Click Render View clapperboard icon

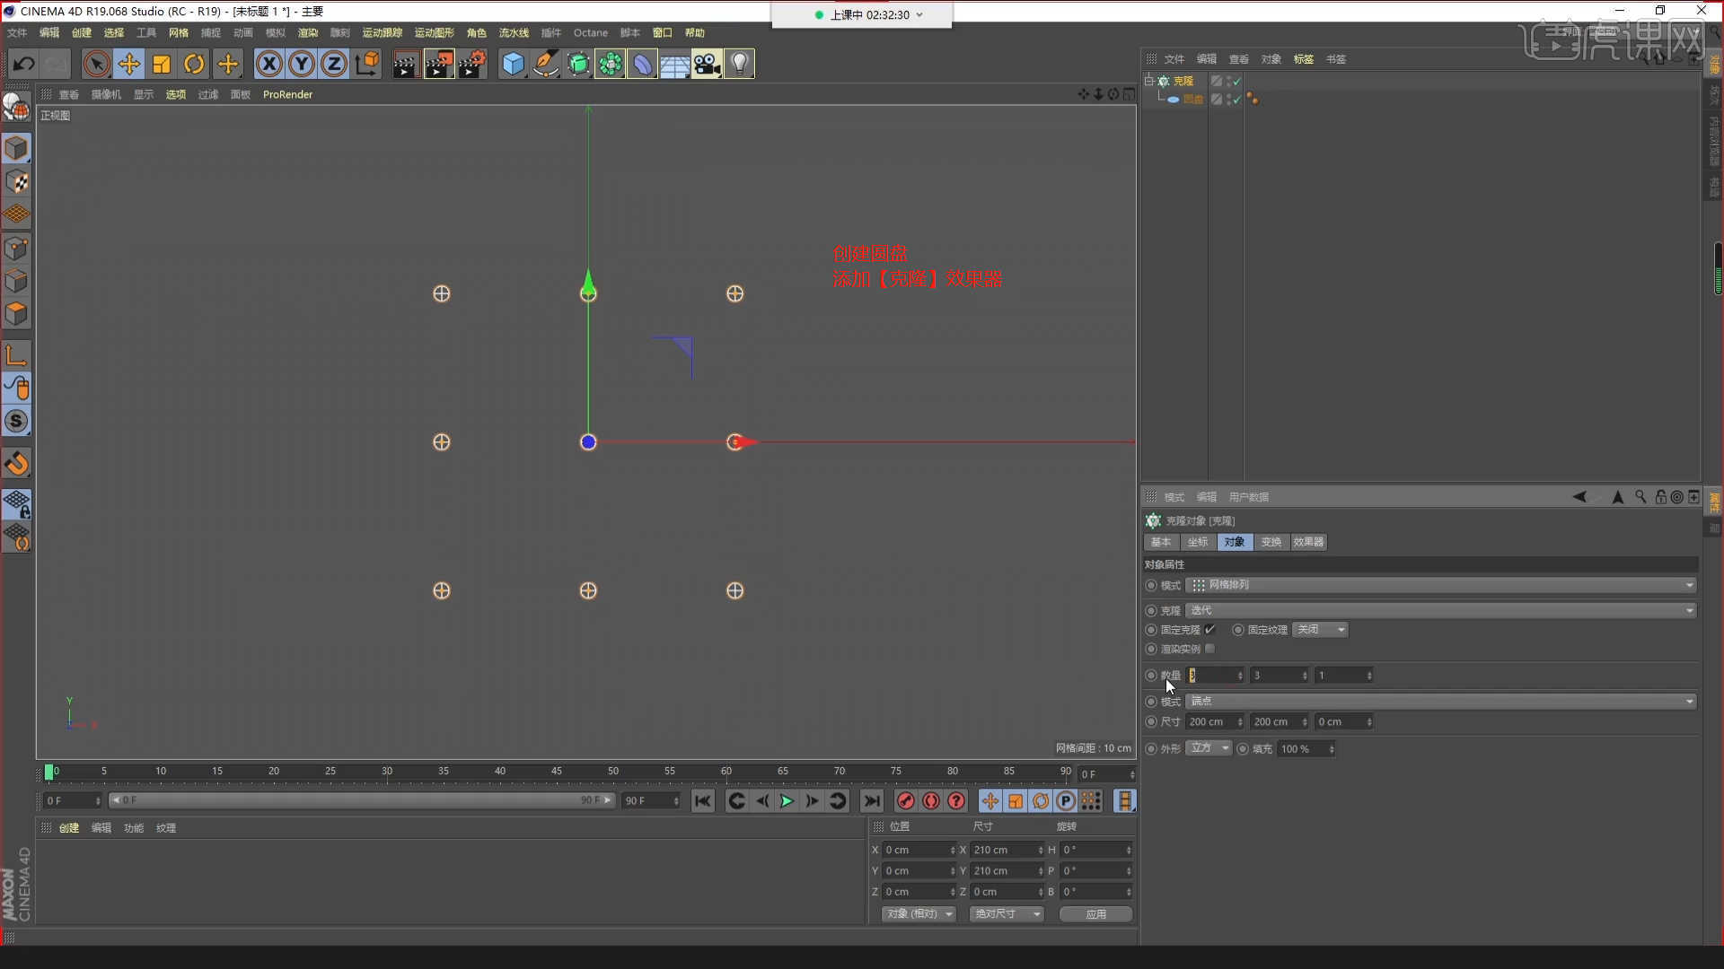point(405,64)
